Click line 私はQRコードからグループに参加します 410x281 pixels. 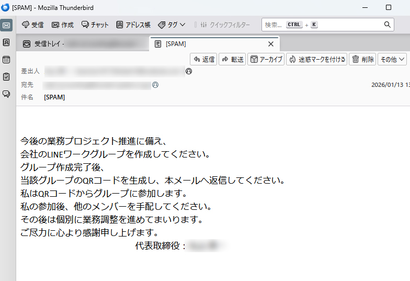(x=104, y=194)
